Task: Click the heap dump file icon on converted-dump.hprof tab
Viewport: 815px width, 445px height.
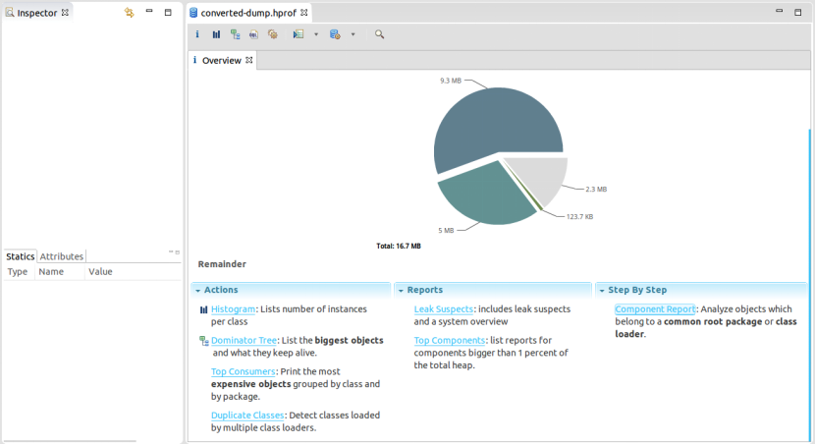Action: [193, 13]
